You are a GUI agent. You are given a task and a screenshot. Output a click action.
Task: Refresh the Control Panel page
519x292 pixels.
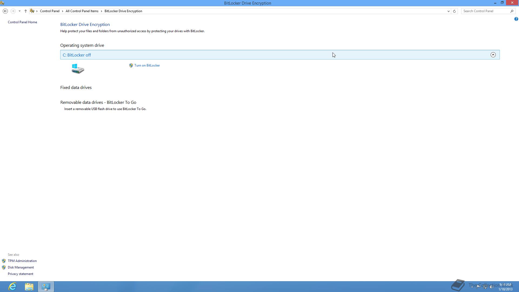[454, 11]
